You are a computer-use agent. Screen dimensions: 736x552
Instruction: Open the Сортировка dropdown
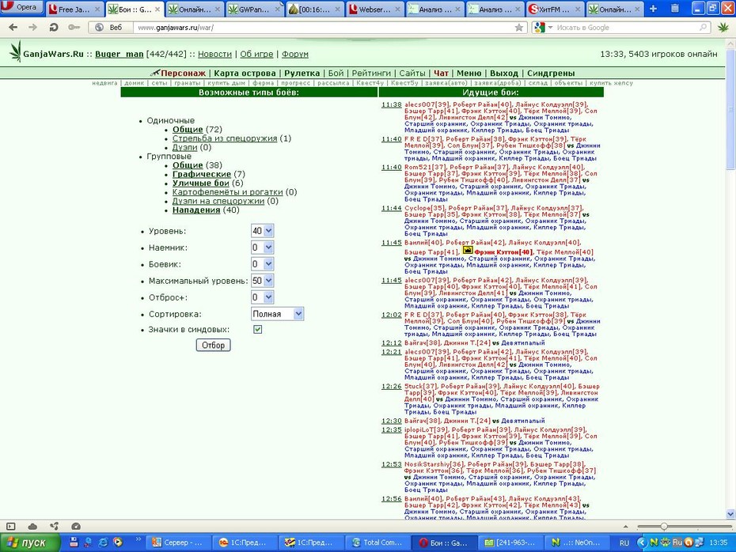278,314
